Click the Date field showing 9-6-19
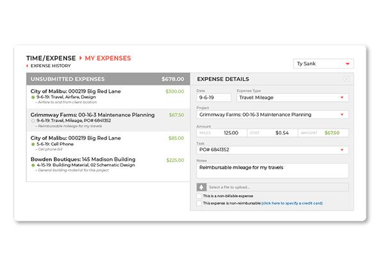 pos(214,97)
